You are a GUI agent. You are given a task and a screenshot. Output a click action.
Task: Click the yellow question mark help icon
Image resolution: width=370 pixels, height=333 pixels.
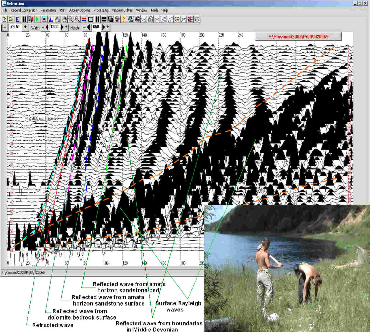[124, 19]
